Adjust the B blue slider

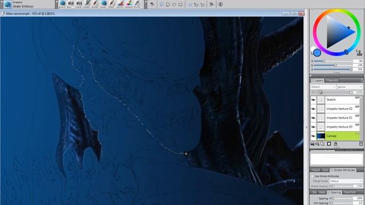tap(332, 69)
